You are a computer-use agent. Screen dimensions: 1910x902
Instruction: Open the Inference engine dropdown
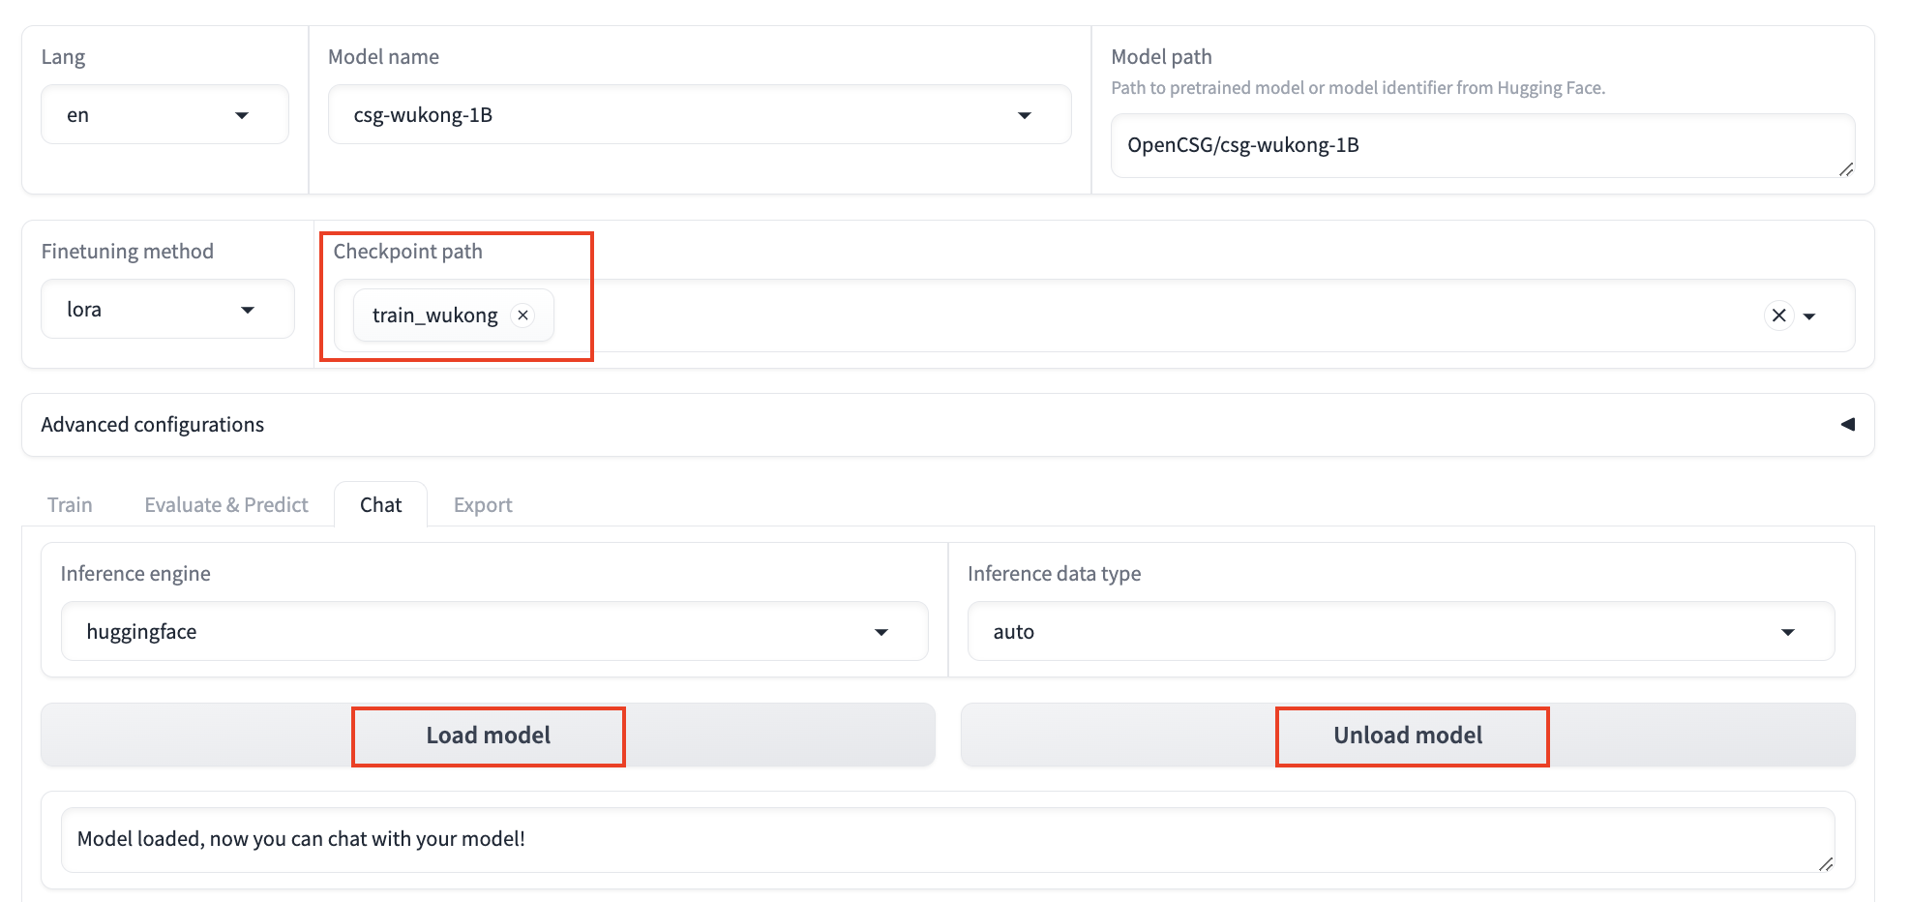click(493, 632)
